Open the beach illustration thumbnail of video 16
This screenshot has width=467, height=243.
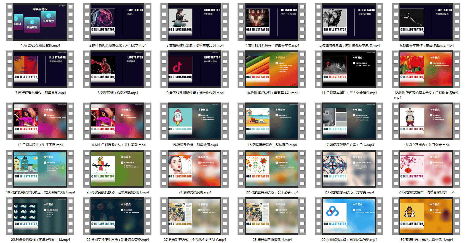point(272,121)
